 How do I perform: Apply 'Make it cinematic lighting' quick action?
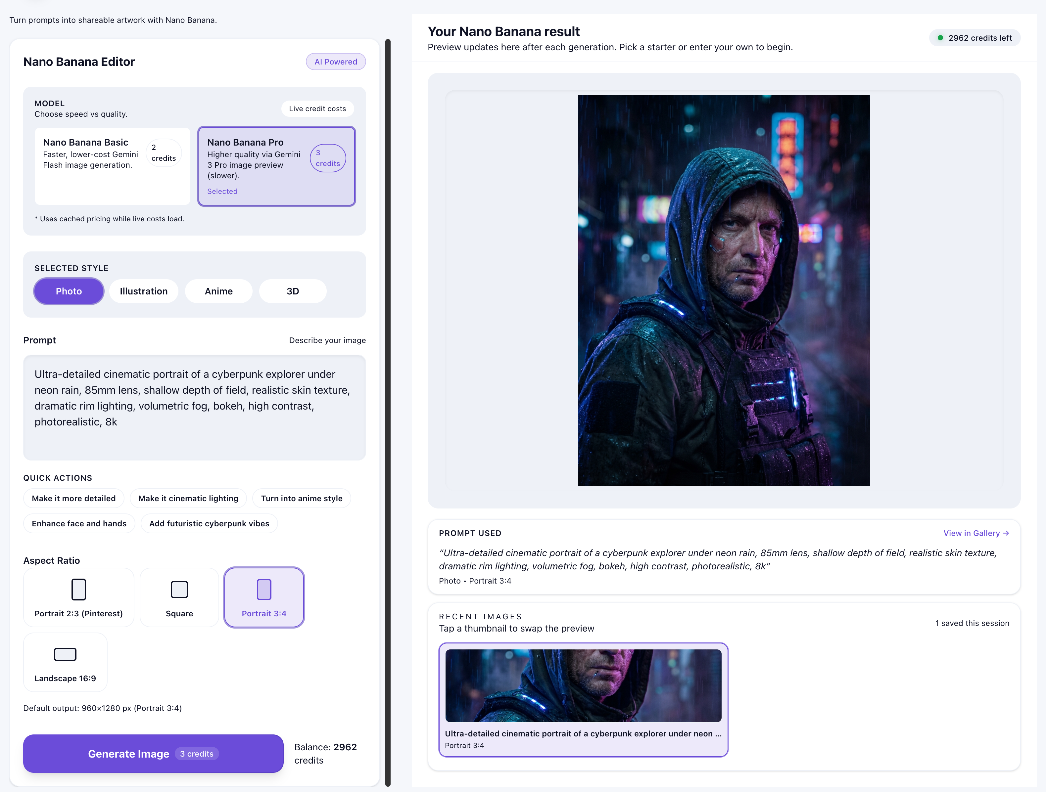coord(188,498)
